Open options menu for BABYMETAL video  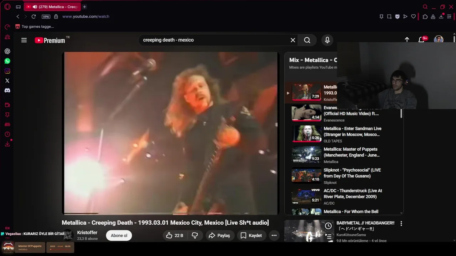401,224
